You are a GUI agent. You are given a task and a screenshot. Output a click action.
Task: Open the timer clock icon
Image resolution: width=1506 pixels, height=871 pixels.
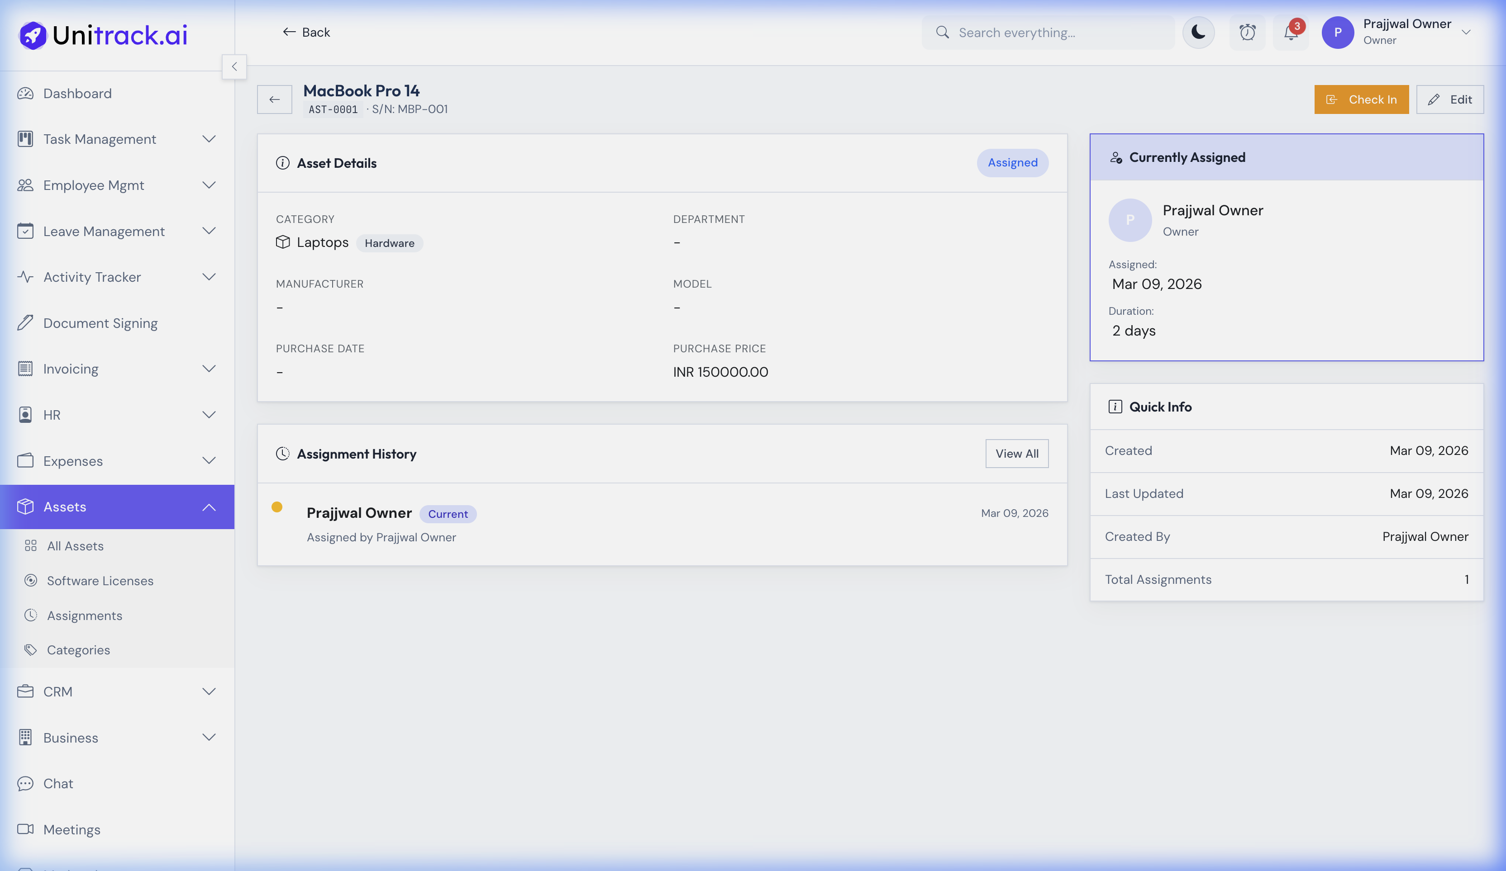pyautogui.click(x=1247, y=32)
